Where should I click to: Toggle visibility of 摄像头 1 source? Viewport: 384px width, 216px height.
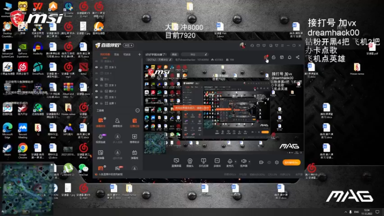coord(96,61)
